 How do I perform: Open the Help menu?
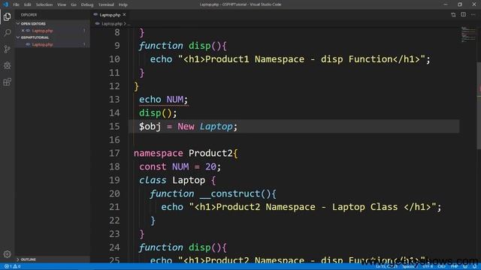123,4
